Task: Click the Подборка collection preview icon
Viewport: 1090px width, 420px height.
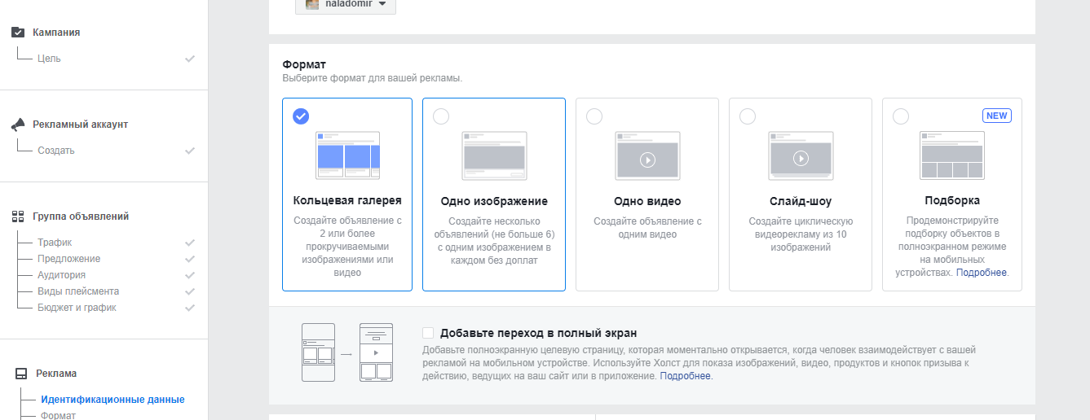Action: [x=951, y=155]
